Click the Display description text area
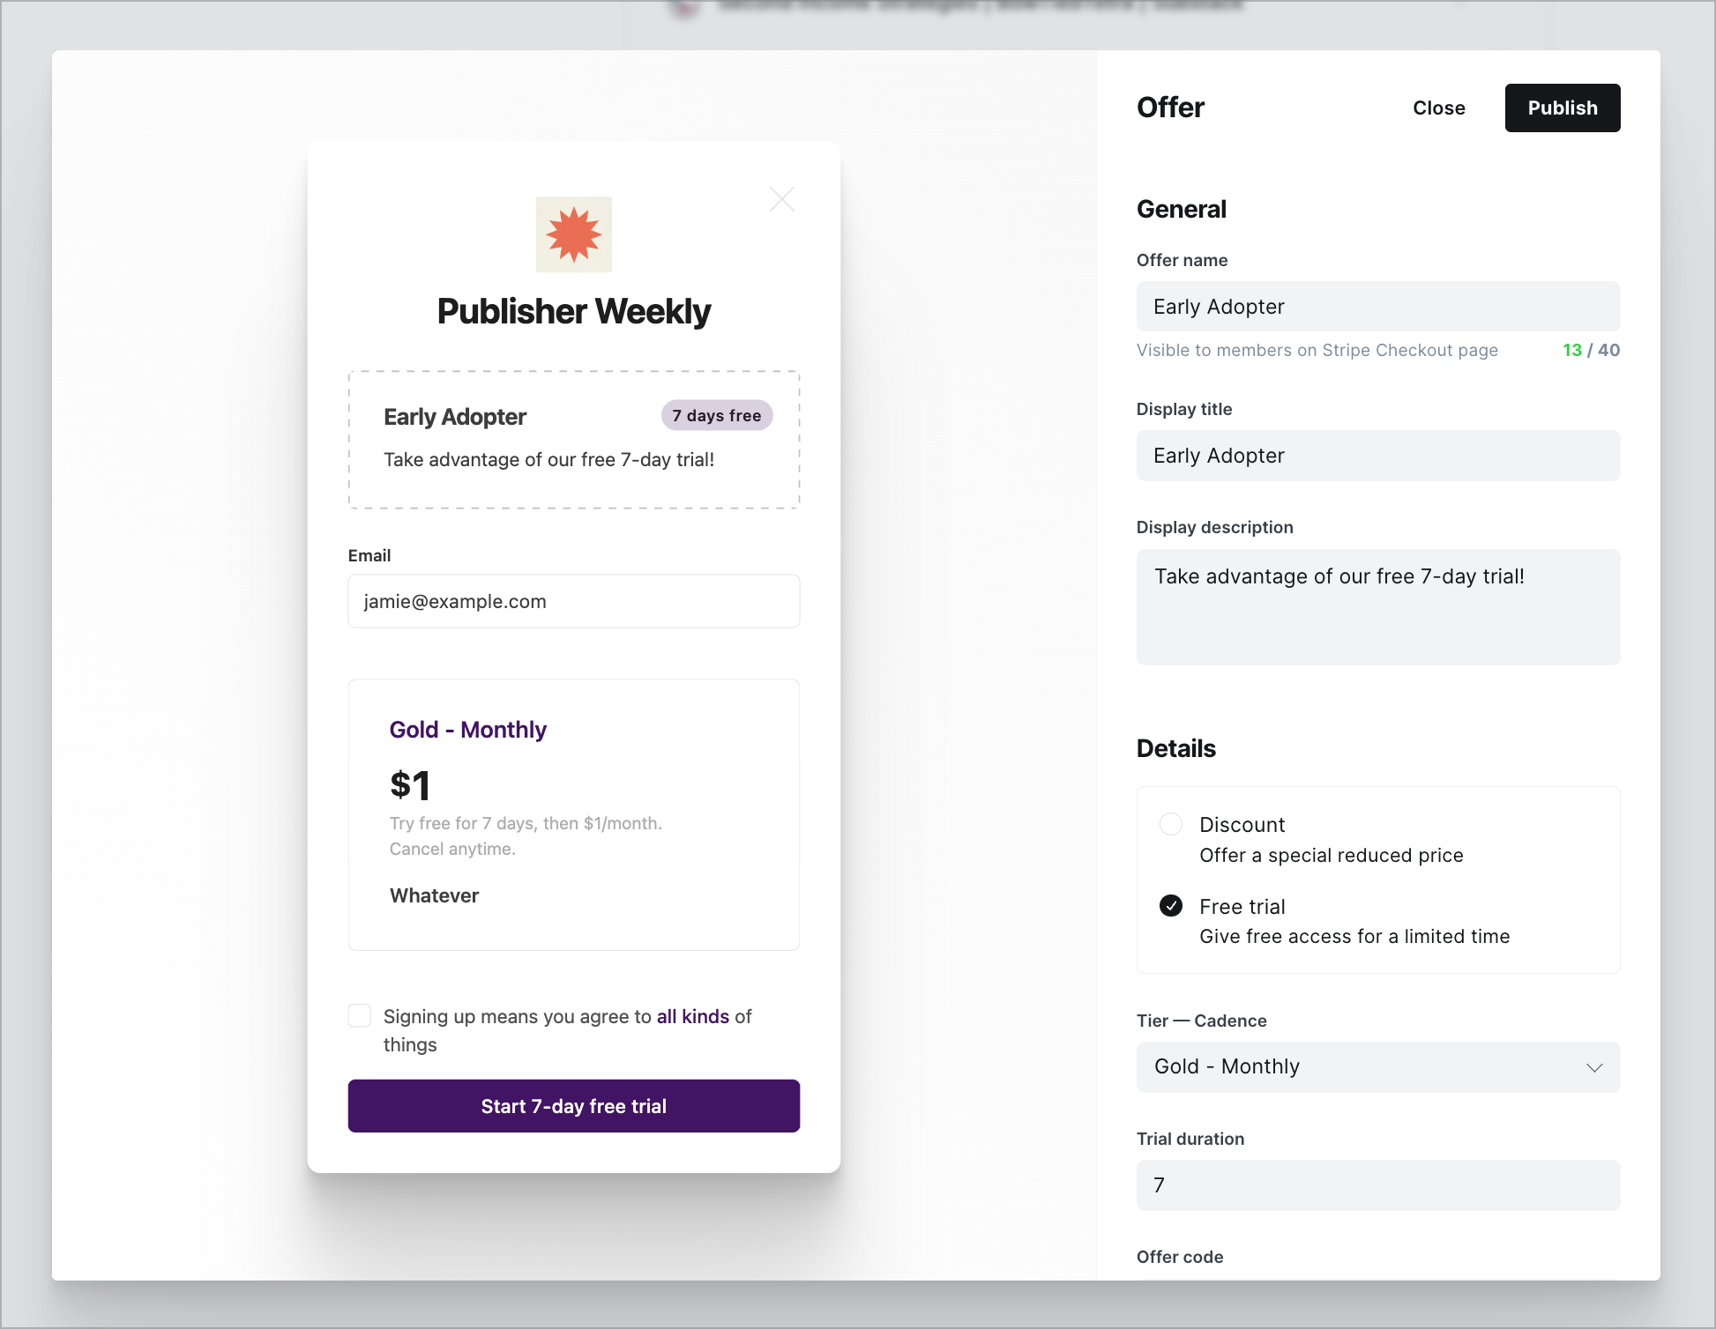1716x1329 pixels. tap(1377, 605)
